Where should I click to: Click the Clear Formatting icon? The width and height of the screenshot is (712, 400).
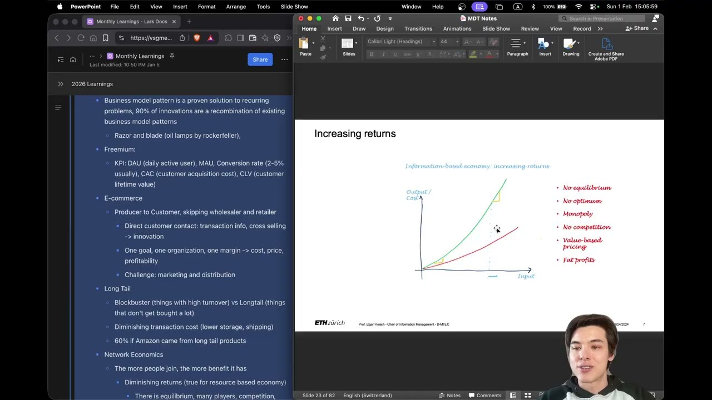[x=493, y=42]
